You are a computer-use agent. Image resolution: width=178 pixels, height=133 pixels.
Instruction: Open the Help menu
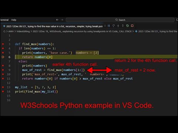click(x=14, y=20)
